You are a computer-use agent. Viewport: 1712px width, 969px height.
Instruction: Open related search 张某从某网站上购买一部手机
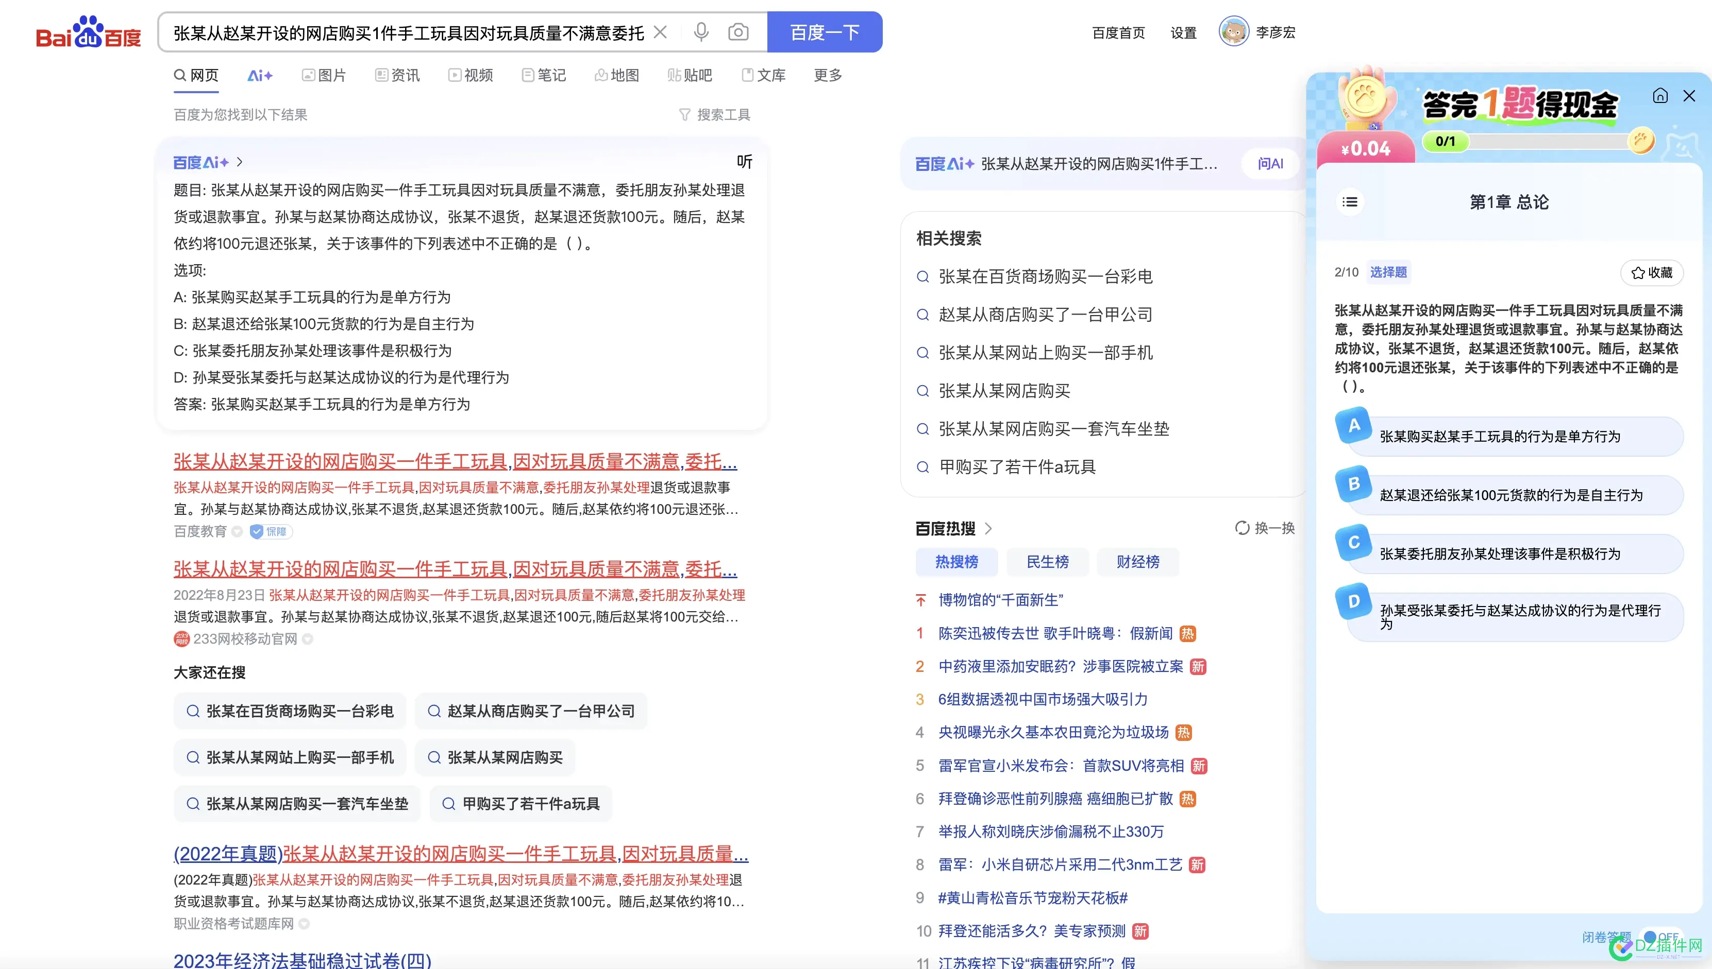[x=1045, y=353]
